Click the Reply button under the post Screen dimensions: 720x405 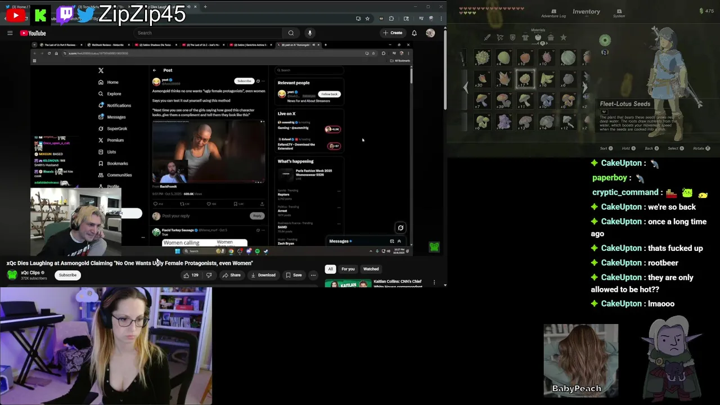point(256,216)
